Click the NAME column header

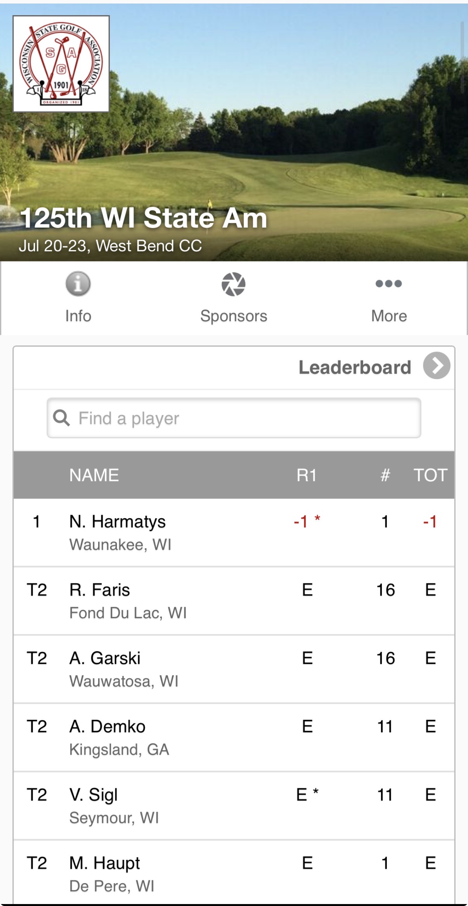click(94, 475)
